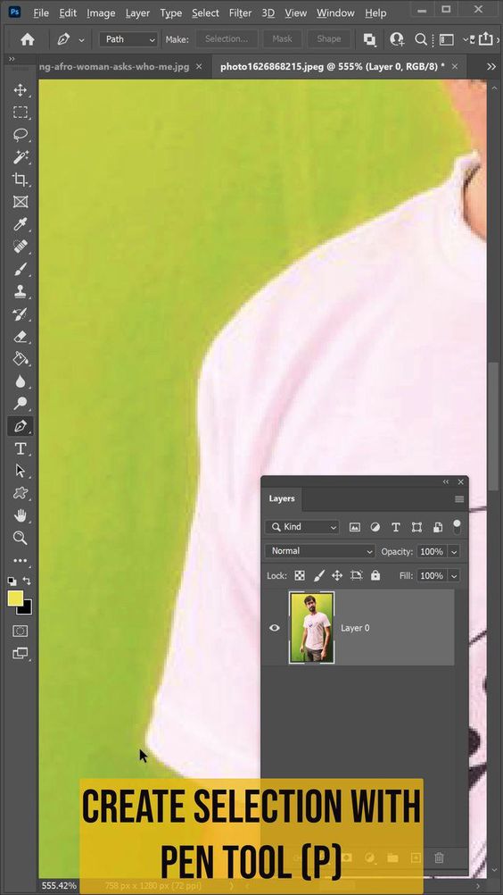Open the Select menu

205,13
